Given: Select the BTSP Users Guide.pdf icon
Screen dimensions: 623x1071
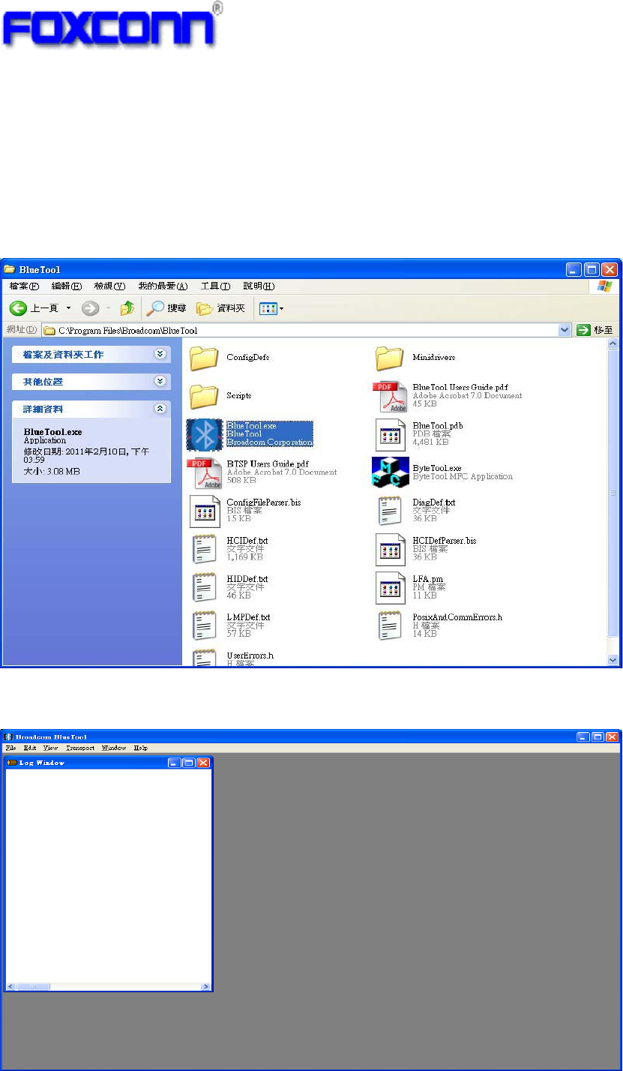Looking at the screenshot, I should [204, 472].
